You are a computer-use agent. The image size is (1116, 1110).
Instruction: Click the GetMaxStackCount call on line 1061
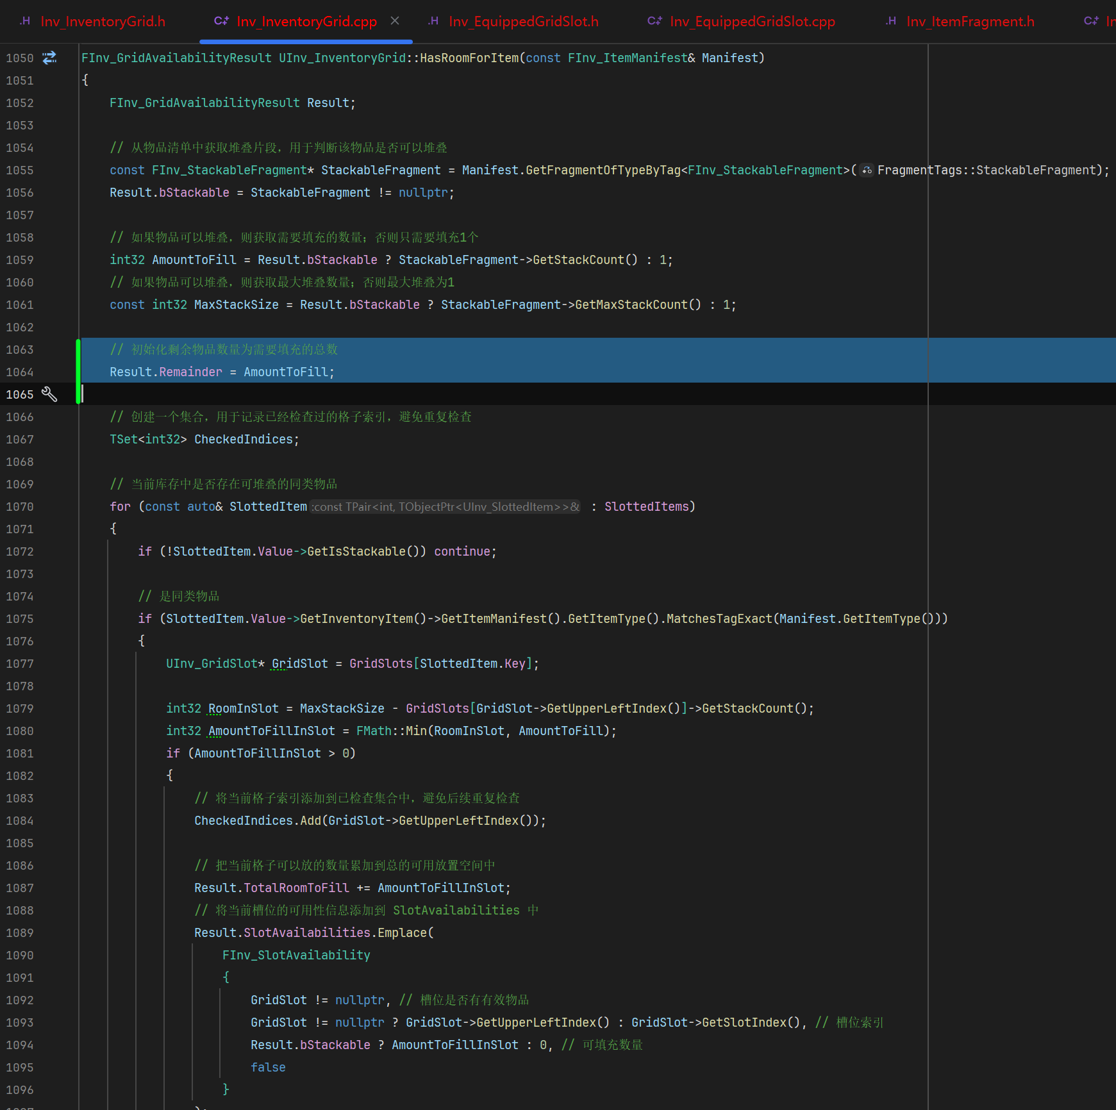pyautogui.click(x=631, y=304)
